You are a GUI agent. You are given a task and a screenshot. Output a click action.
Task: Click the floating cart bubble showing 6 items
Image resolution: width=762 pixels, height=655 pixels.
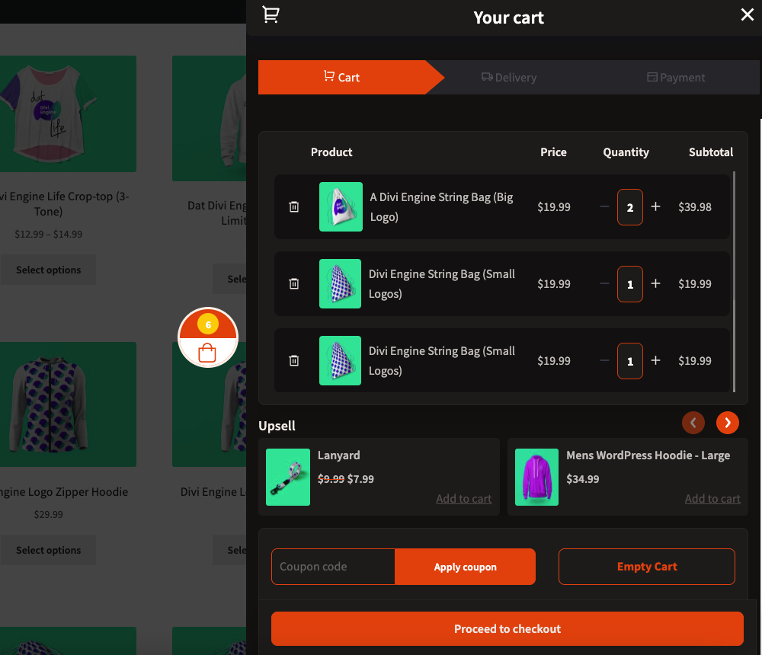[x=208, y=337]
